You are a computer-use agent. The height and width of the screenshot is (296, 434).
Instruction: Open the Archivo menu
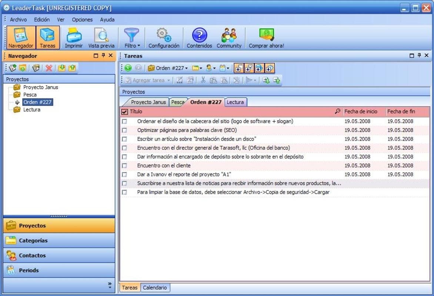(18, 20)
